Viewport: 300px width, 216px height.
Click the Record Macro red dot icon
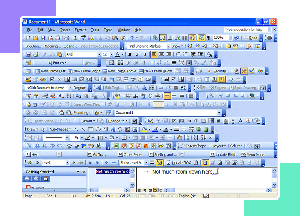pyautogui.click(x=208, y=71)
